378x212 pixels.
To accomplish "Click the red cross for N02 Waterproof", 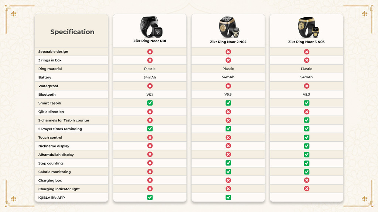I will tap(228, 86).
